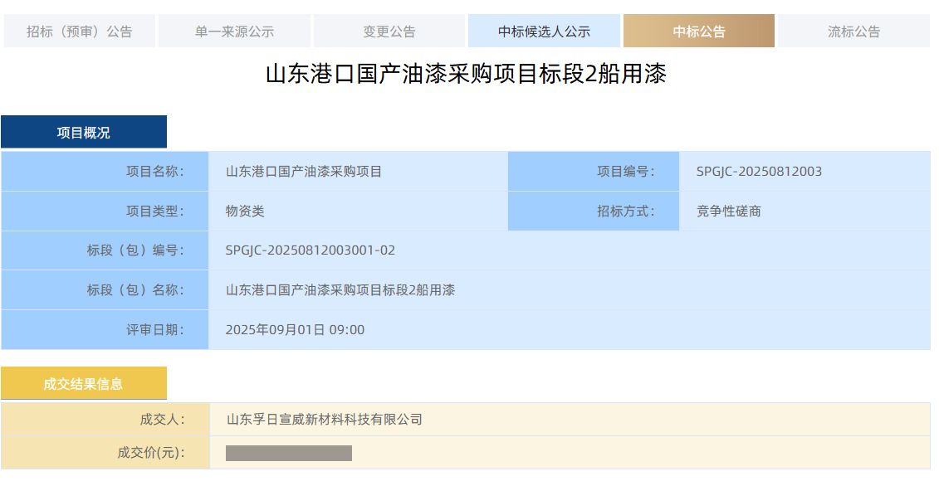Viewport: 939px width, 481px height.
Task: Click the redacted 成交价 gray bar
Action: click(x=289, y=453)
